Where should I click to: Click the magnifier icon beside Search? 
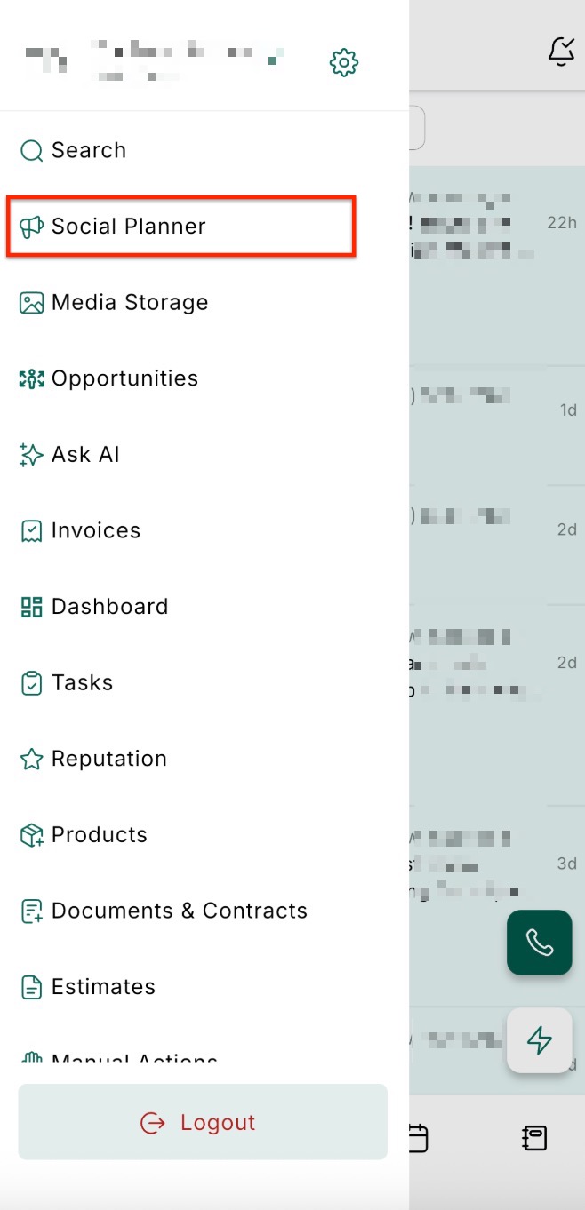coord(31,151)
